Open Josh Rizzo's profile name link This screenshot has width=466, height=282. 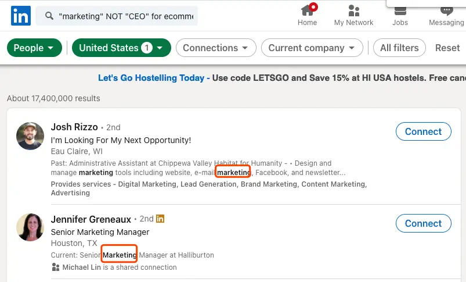tap(74, 127)
